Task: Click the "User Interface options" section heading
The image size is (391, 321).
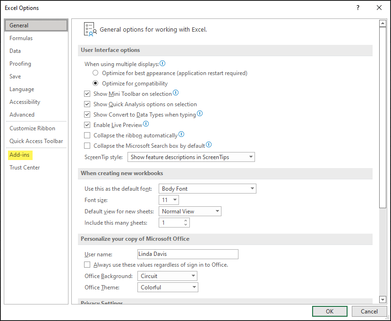Action: click(x=110, y=50)
